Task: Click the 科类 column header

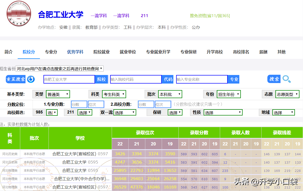Action: (x=10, y=138)
